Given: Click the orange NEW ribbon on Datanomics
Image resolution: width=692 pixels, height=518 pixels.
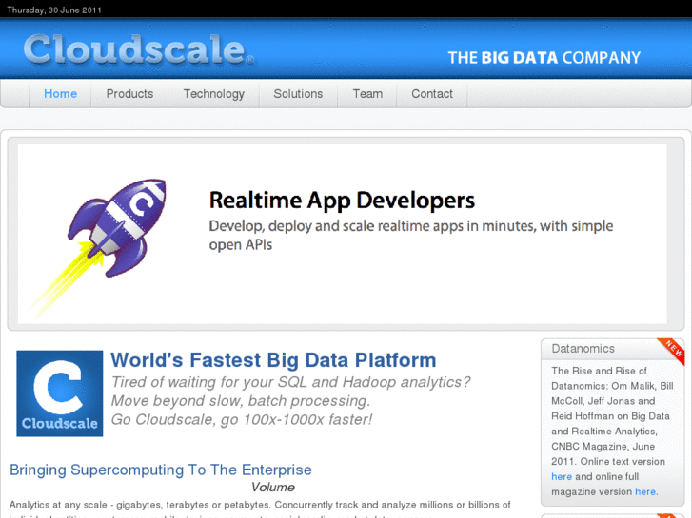Looking at the screenshot, I should click(x=671, y=352).
